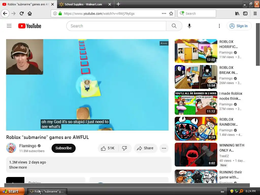This screenshot has height=195, width=260.
Task: Click the TresEZ channel name
Action: click(224, 156)
